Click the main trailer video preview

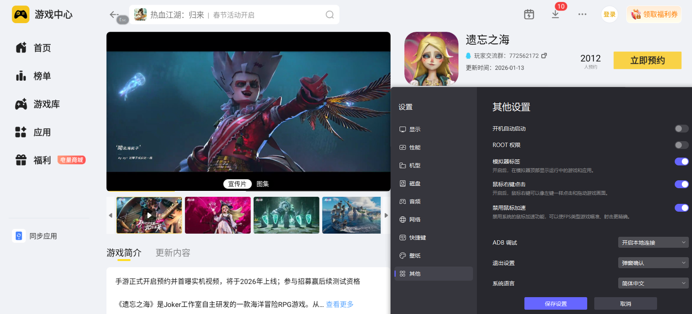point(248,111)
